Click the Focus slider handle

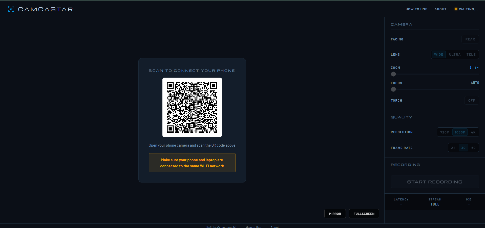click(x=393, y=89)
